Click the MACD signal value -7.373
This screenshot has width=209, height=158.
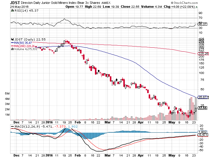[x=60, y=126]
